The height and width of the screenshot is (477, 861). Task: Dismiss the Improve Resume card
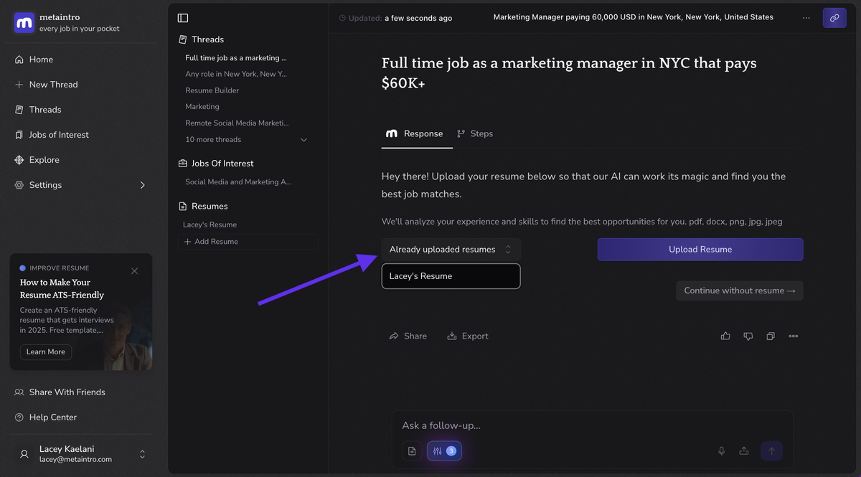click(x=134, y=271)
